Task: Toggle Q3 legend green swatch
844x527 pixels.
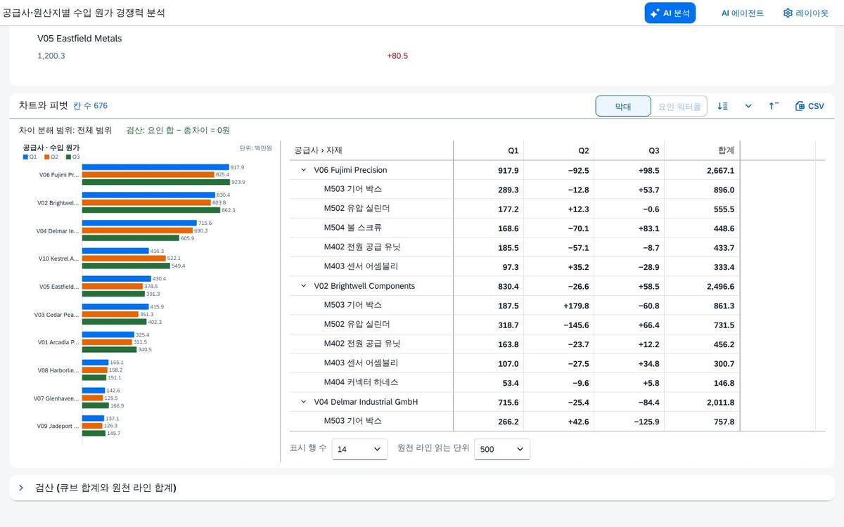Action: point(70,157)
